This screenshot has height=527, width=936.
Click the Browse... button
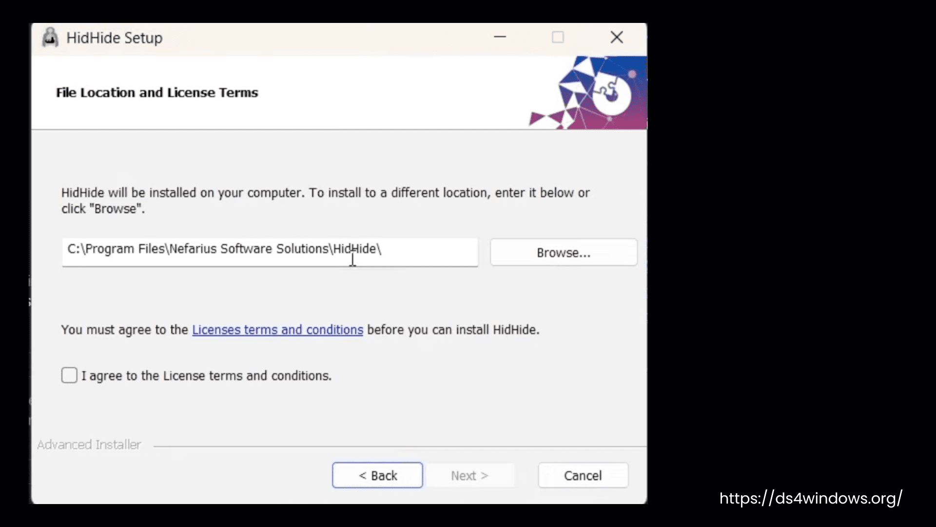point(564,252)
